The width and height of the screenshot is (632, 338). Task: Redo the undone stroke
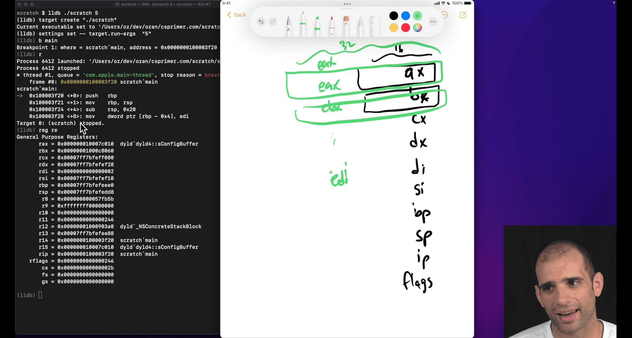[x=273, y=22]
